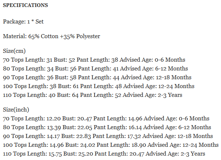Click the size 100 row with Tops Length 14.96
The width and height of the screenshot is (221, 160).
(x=110, y=145)
